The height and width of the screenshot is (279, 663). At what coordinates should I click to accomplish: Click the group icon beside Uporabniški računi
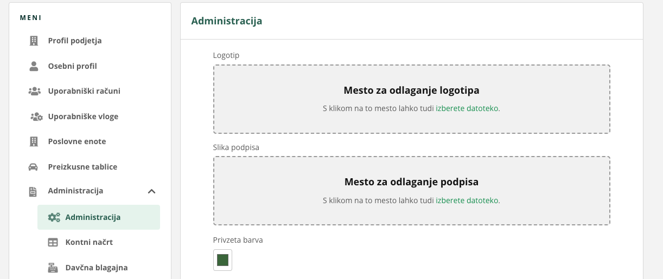pos(34,91)
